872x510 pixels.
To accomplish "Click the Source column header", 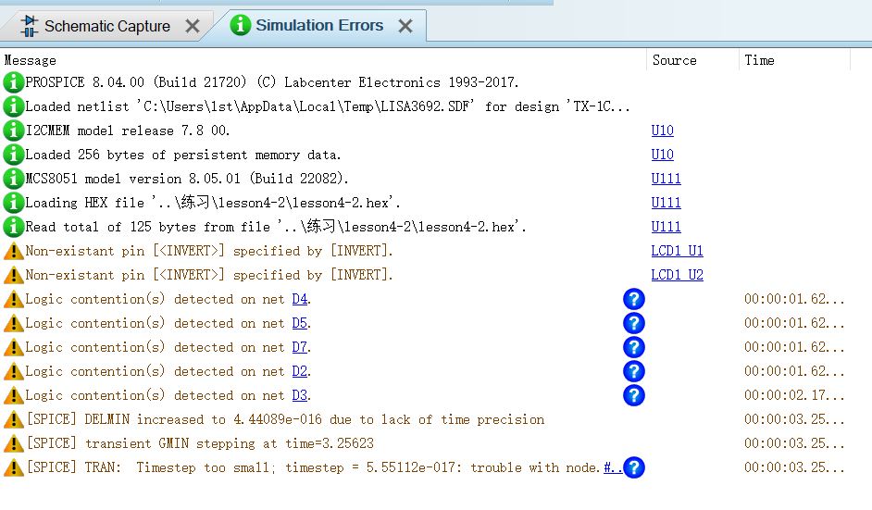I will [x=674, y=60].
